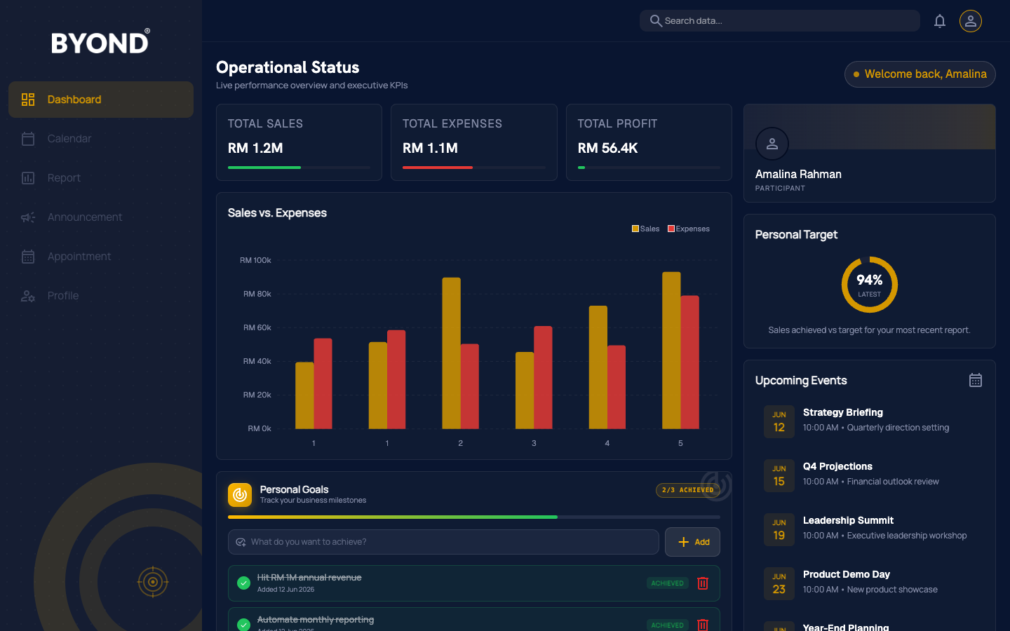
Task: Click the What do you want to achieve field
Action: coord(443,542)
